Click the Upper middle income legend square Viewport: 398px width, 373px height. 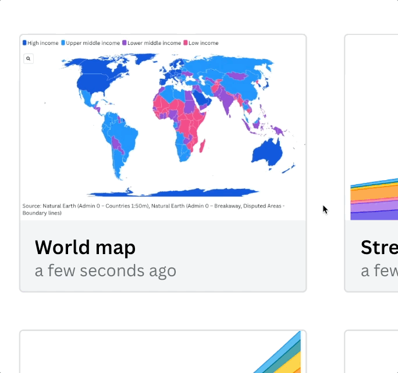63,43
